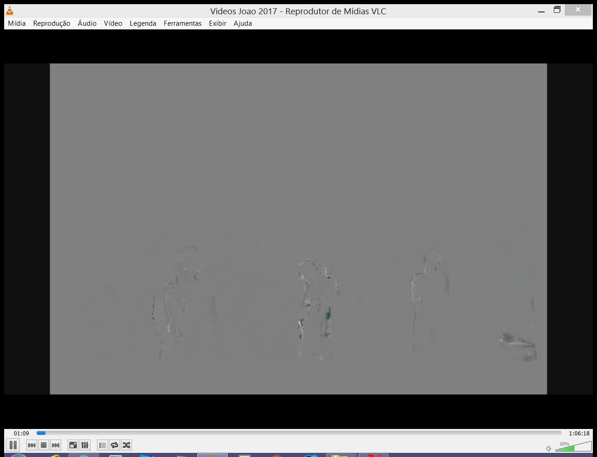The image size is (597, 457).
Task: Stop playback with the stop button
Action: [44, 445]
